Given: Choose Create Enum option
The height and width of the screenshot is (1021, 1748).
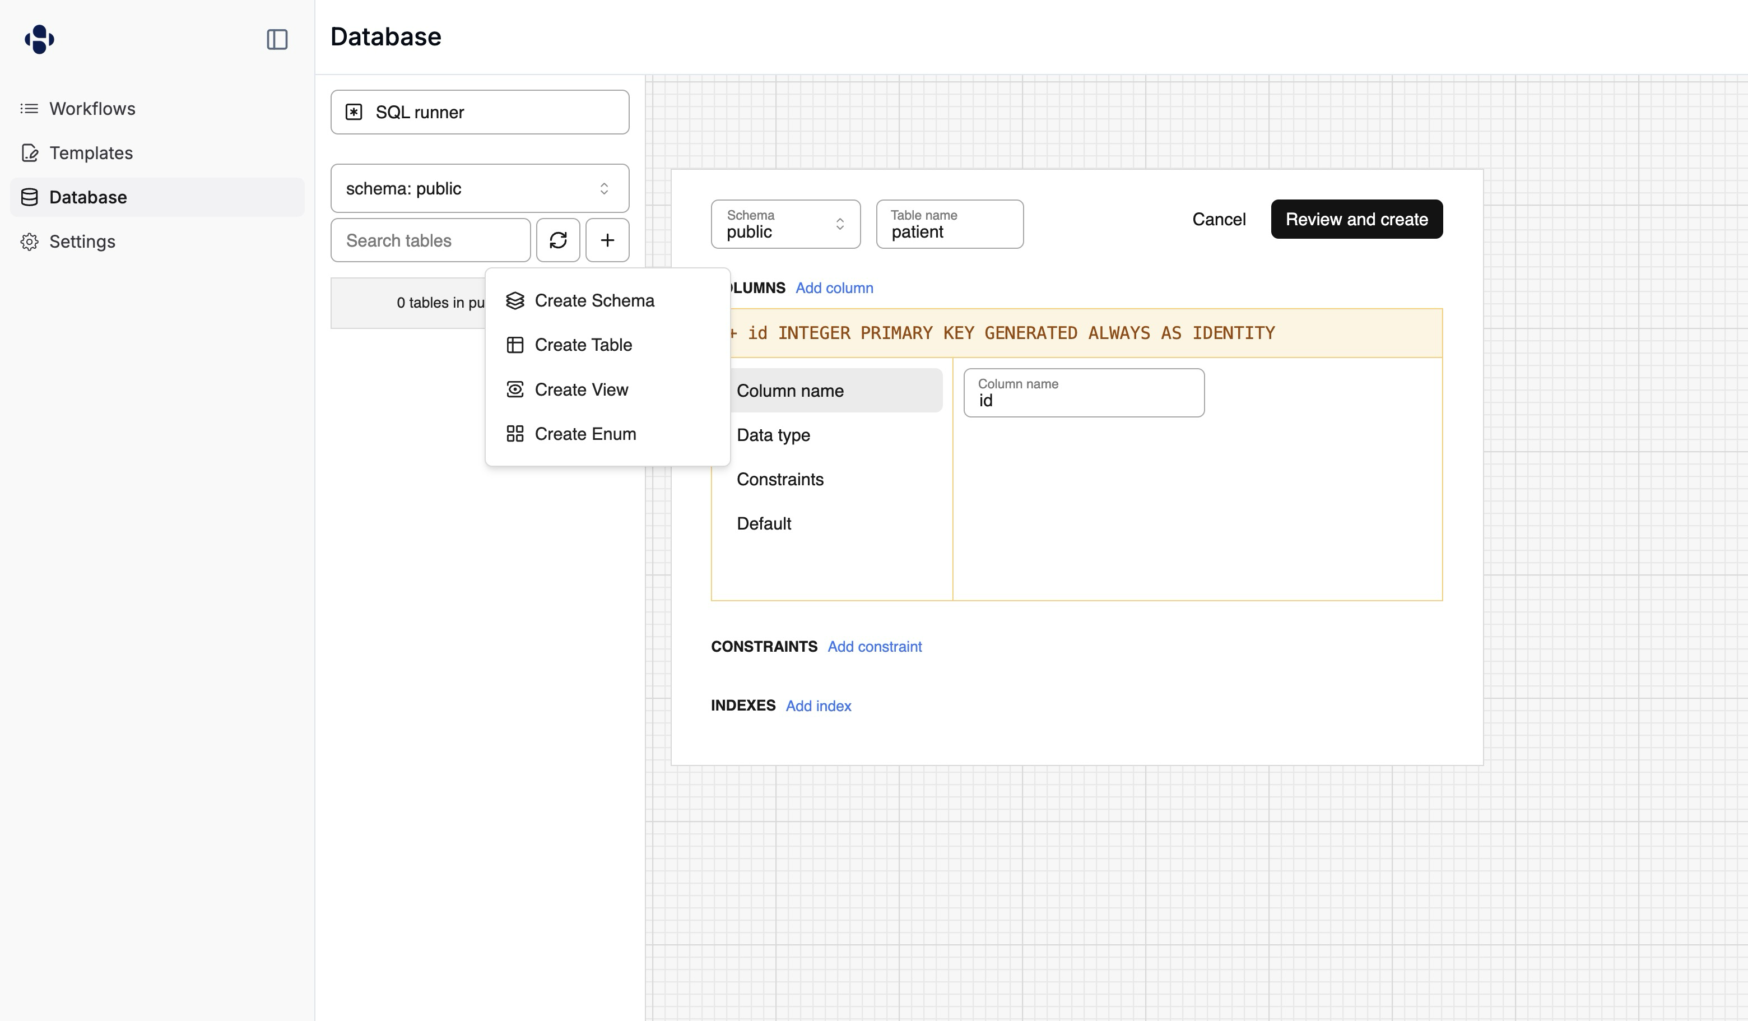Looking at the screenshot, I should (585, 434).
